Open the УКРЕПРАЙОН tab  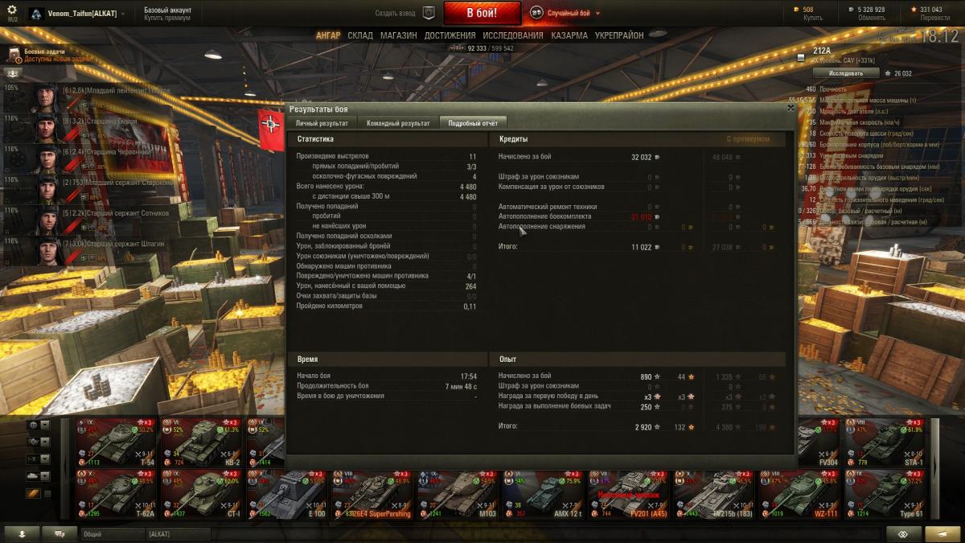[619, 35]
